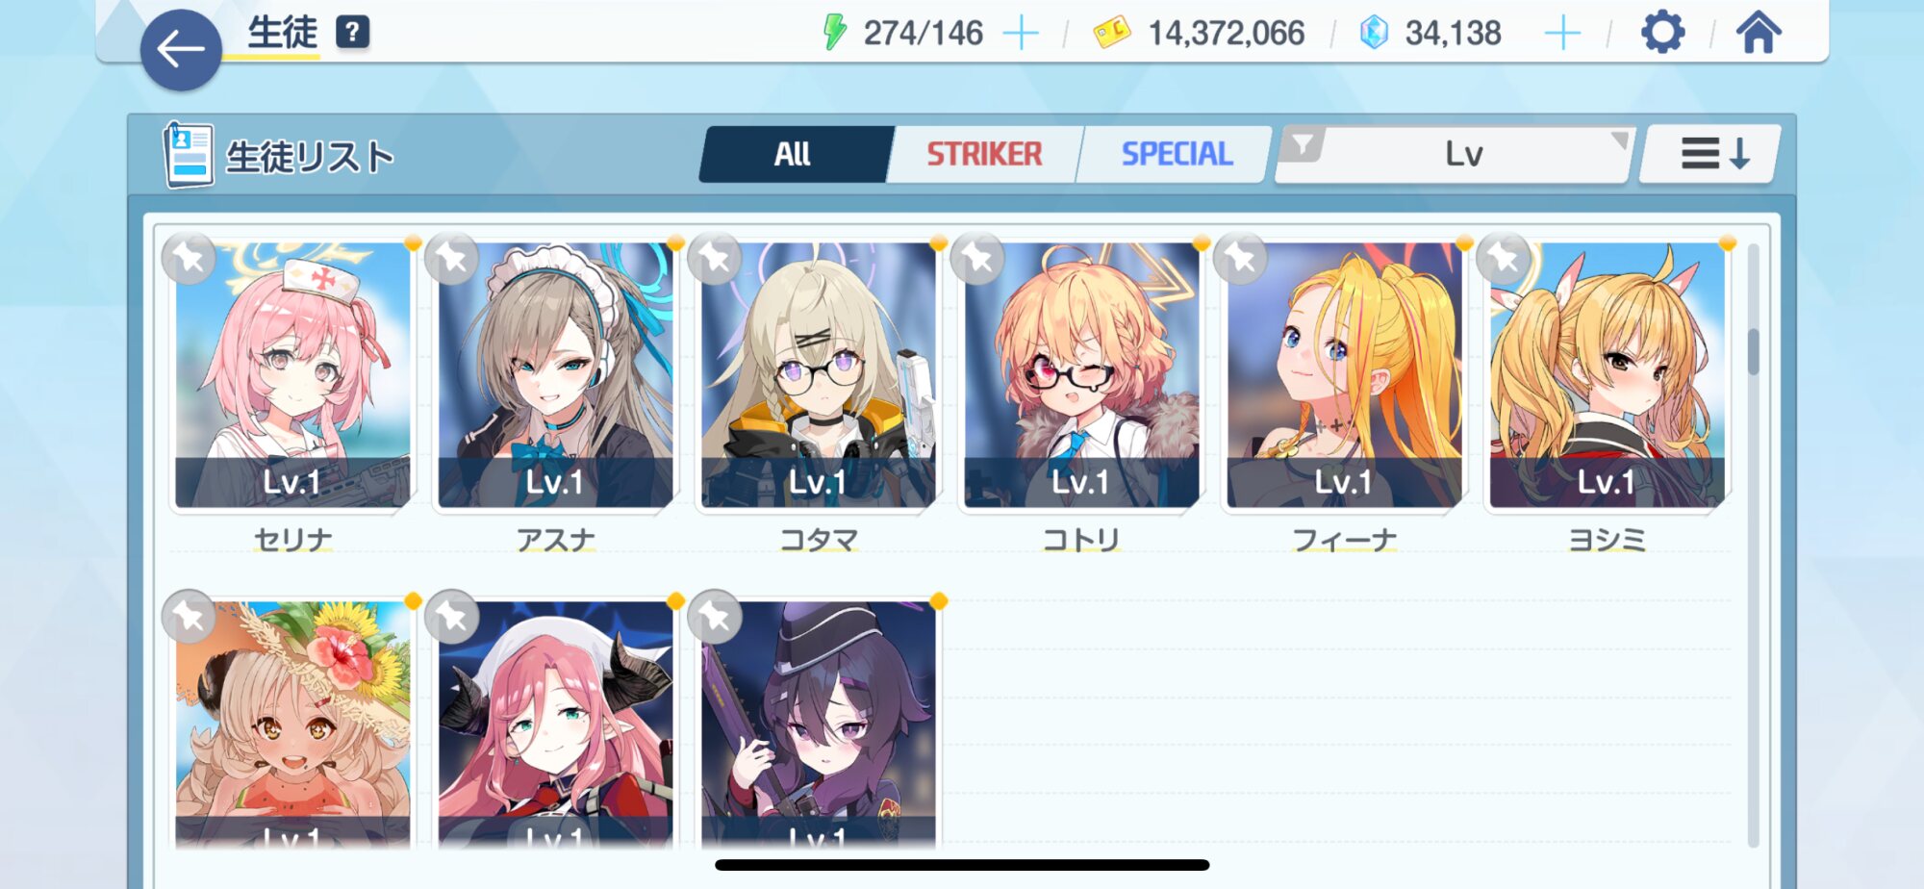The image size is (1924, 889).
Task: Go back using the arrow button
Action: click(181, 50)
